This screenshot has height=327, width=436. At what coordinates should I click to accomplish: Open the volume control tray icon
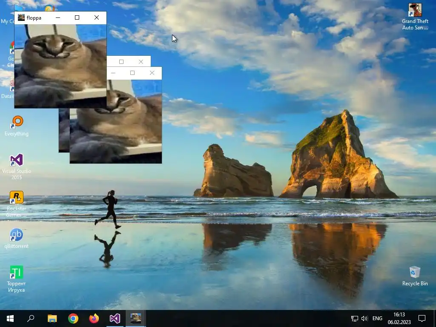pos(364,318)
